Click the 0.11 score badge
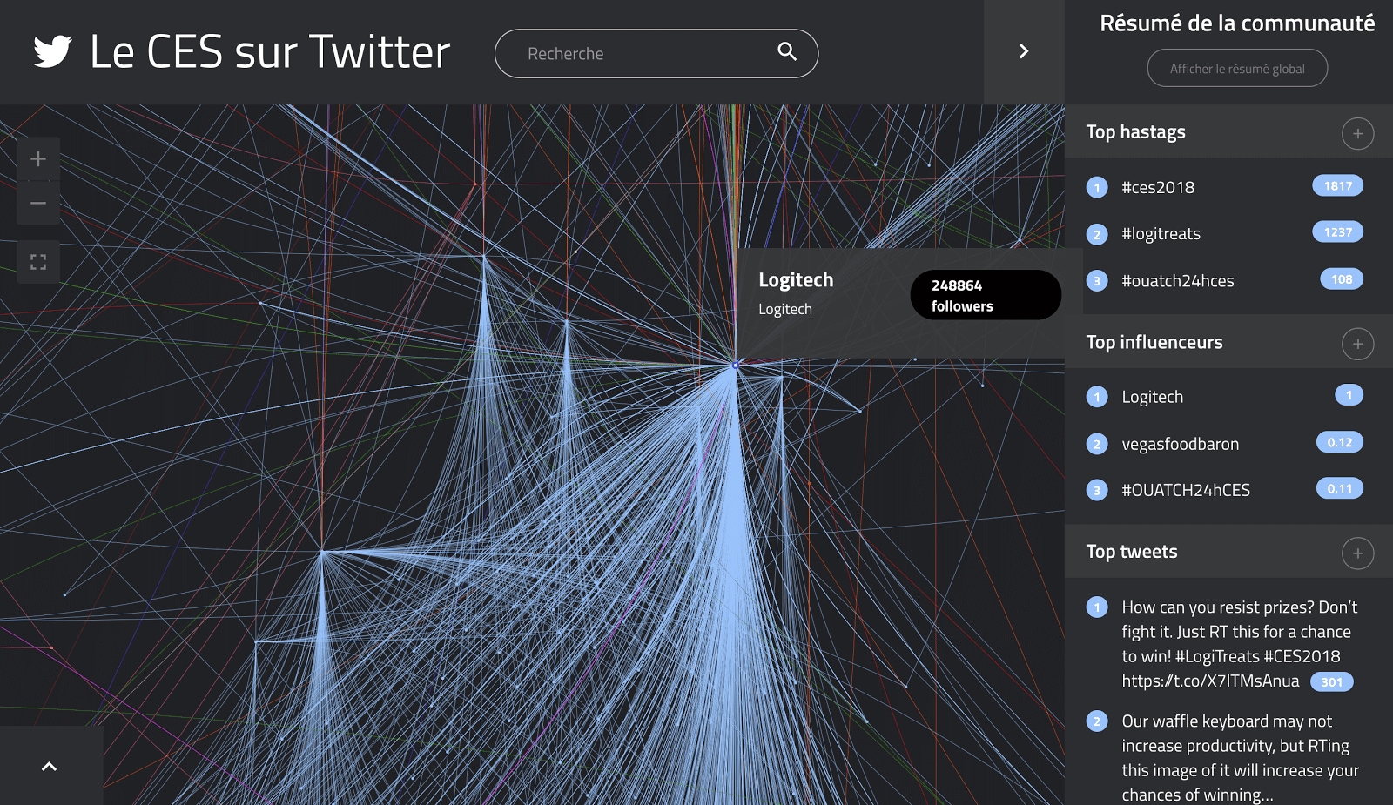The image size is (1393, 805). (x=1340, y=488)
